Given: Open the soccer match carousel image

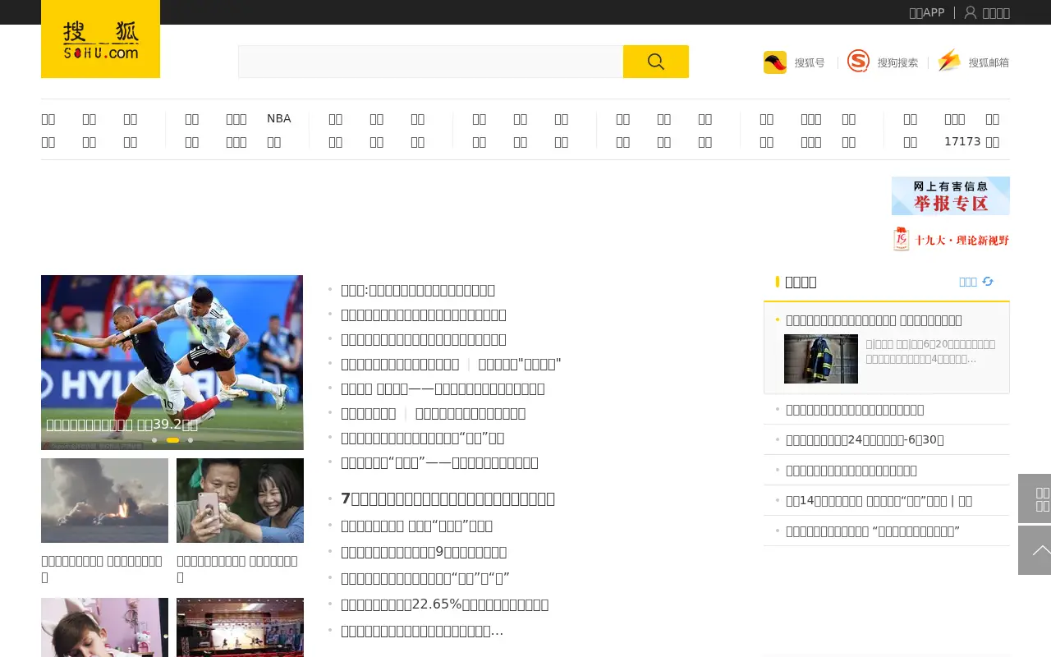Looking at the screenshot, I should pyautogui.click(x=172, y=362).
